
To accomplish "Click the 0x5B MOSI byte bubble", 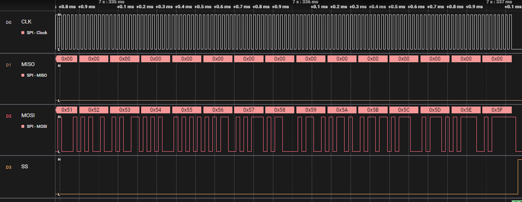I will [373, 110].
